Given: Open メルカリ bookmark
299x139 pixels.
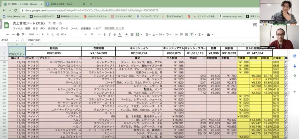Looking at the screenshot, I should point(96,17).
